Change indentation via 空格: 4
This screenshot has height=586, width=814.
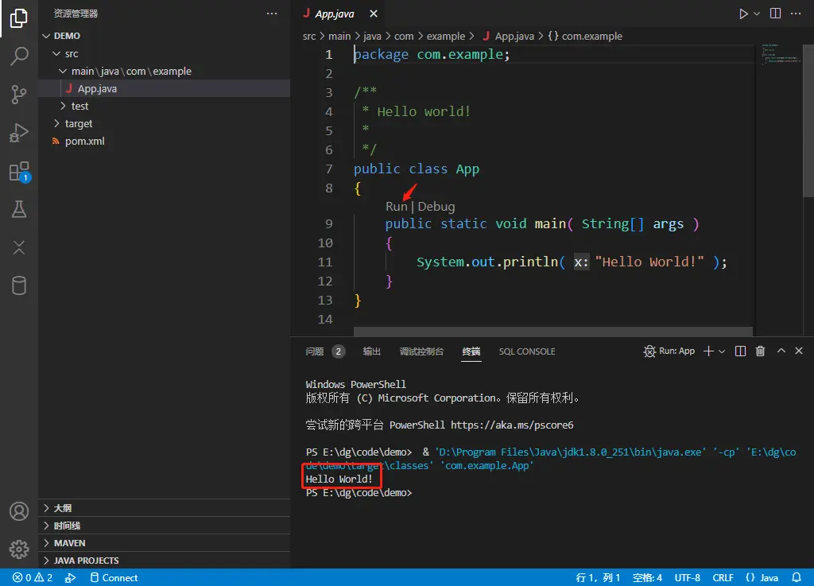(x=647, y=578)
